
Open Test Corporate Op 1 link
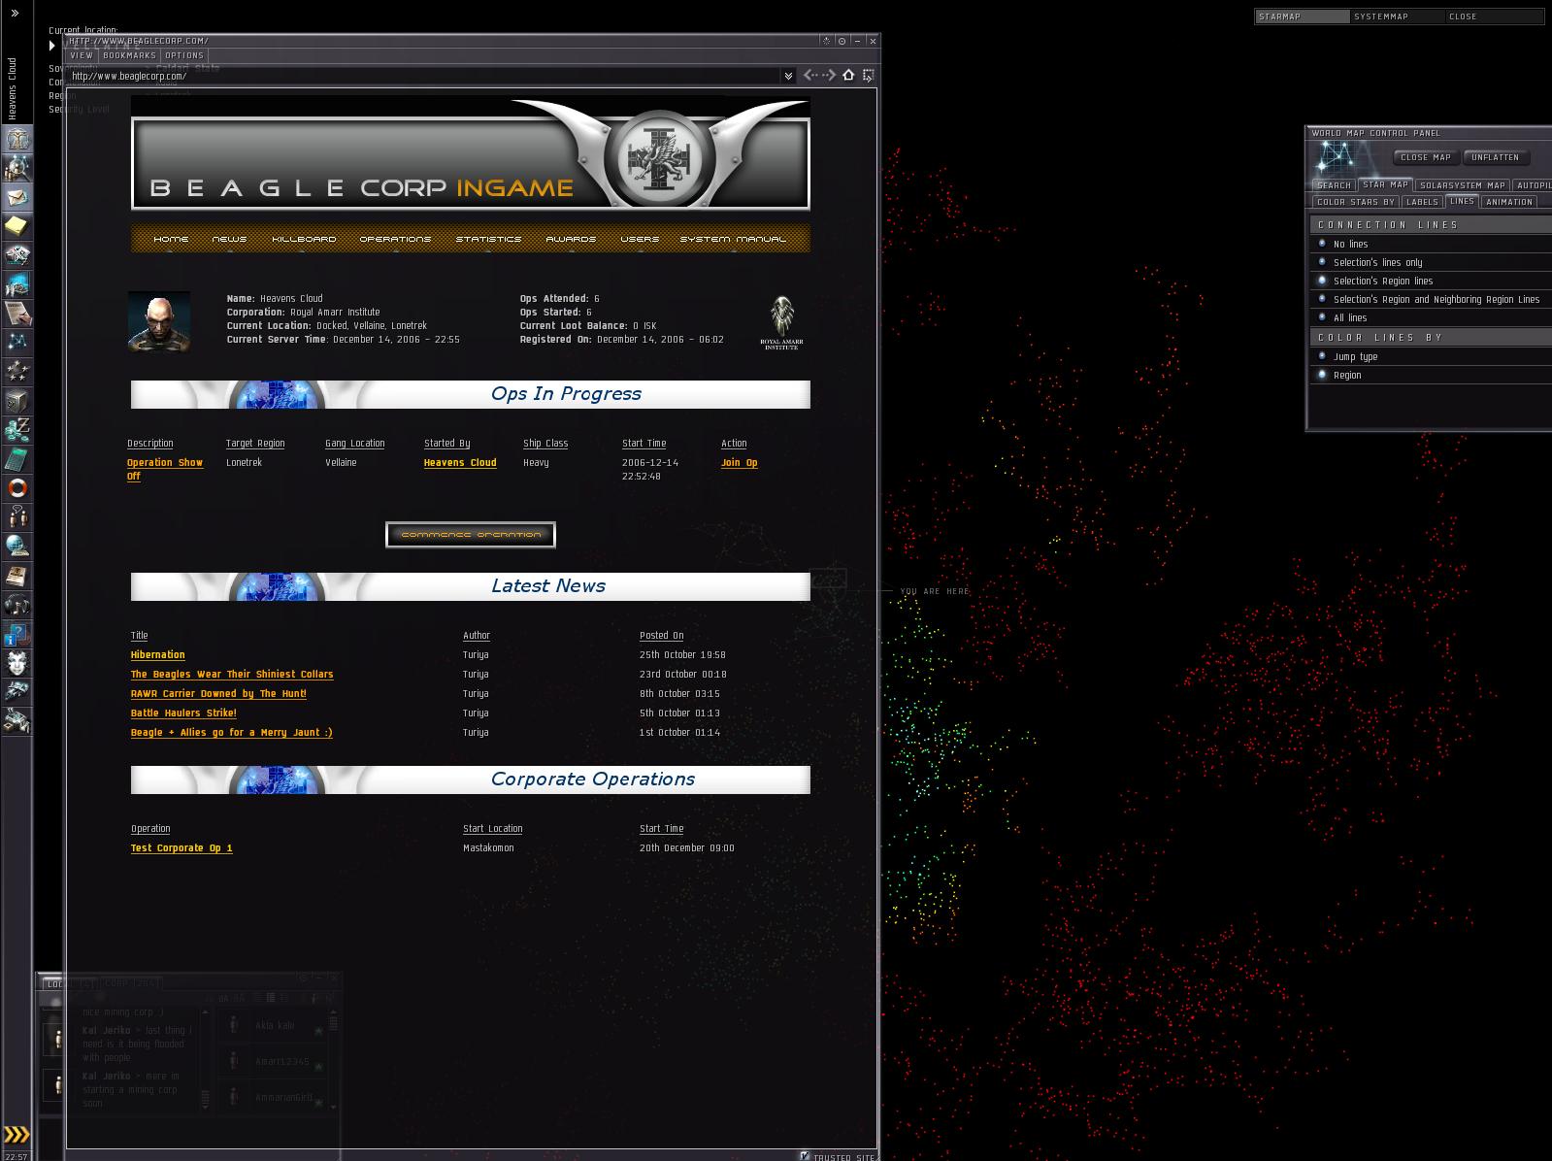182,848
